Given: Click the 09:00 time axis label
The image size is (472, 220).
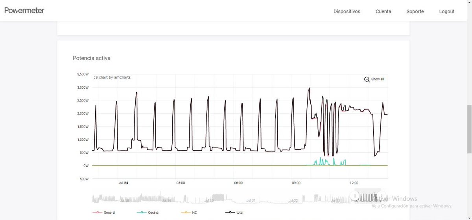Looking at the screenshot, I should [x=296, y=183].
